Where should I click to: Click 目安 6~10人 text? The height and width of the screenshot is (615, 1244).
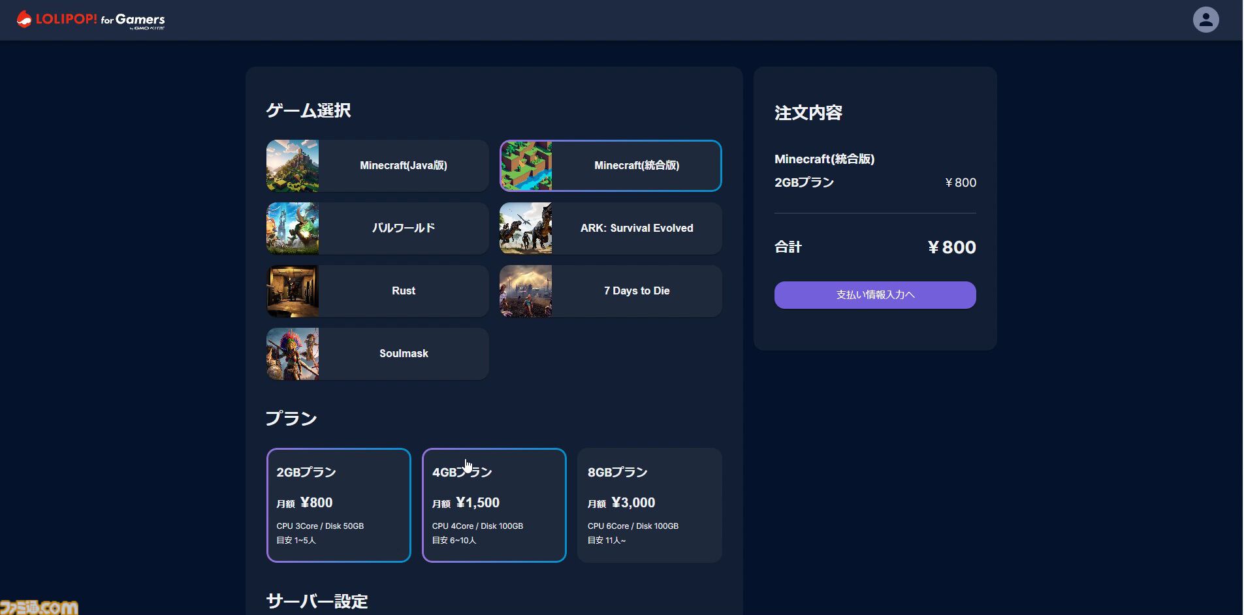pos(454,541)
